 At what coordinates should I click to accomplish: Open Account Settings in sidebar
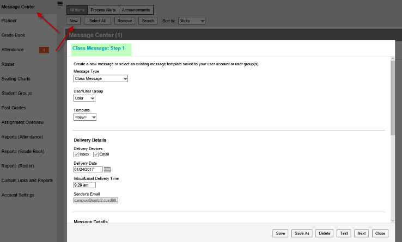pyautogui.click(x=17, y=195)
